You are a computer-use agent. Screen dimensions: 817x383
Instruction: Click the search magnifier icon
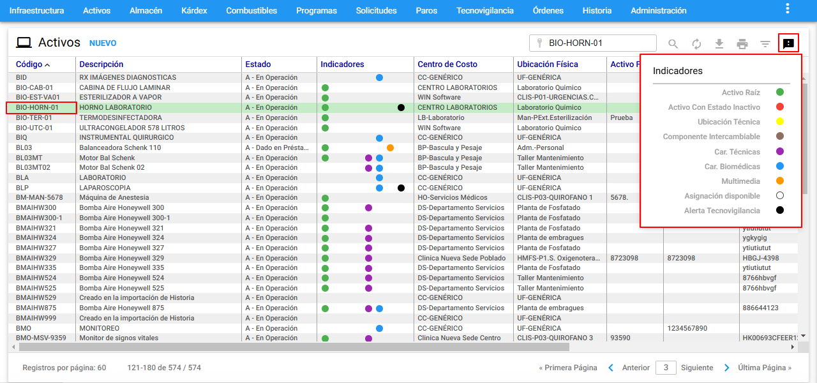pyautogui.click(x=673, y=44)
